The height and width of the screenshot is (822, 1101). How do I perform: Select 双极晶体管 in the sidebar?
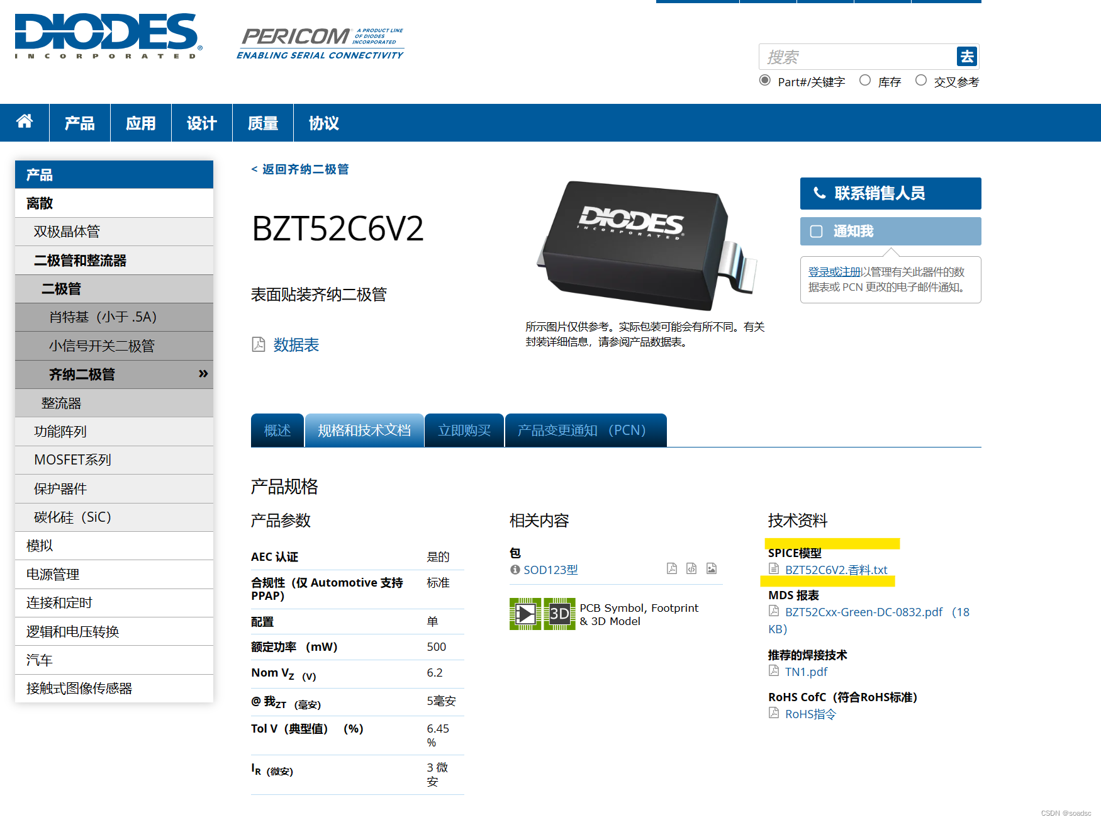(x=114, y=232)
